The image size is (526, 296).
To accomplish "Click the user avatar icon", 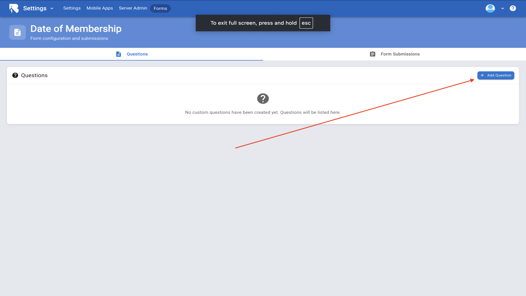I will coord(490,8).
